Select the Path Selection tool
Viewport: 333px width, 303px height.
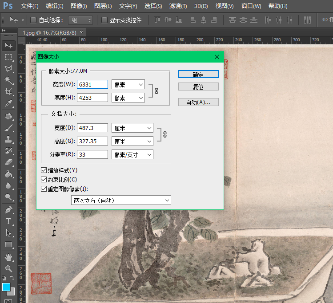coord(8,233)
